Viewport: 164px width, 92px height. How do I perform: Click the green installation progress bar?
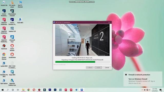83,62
